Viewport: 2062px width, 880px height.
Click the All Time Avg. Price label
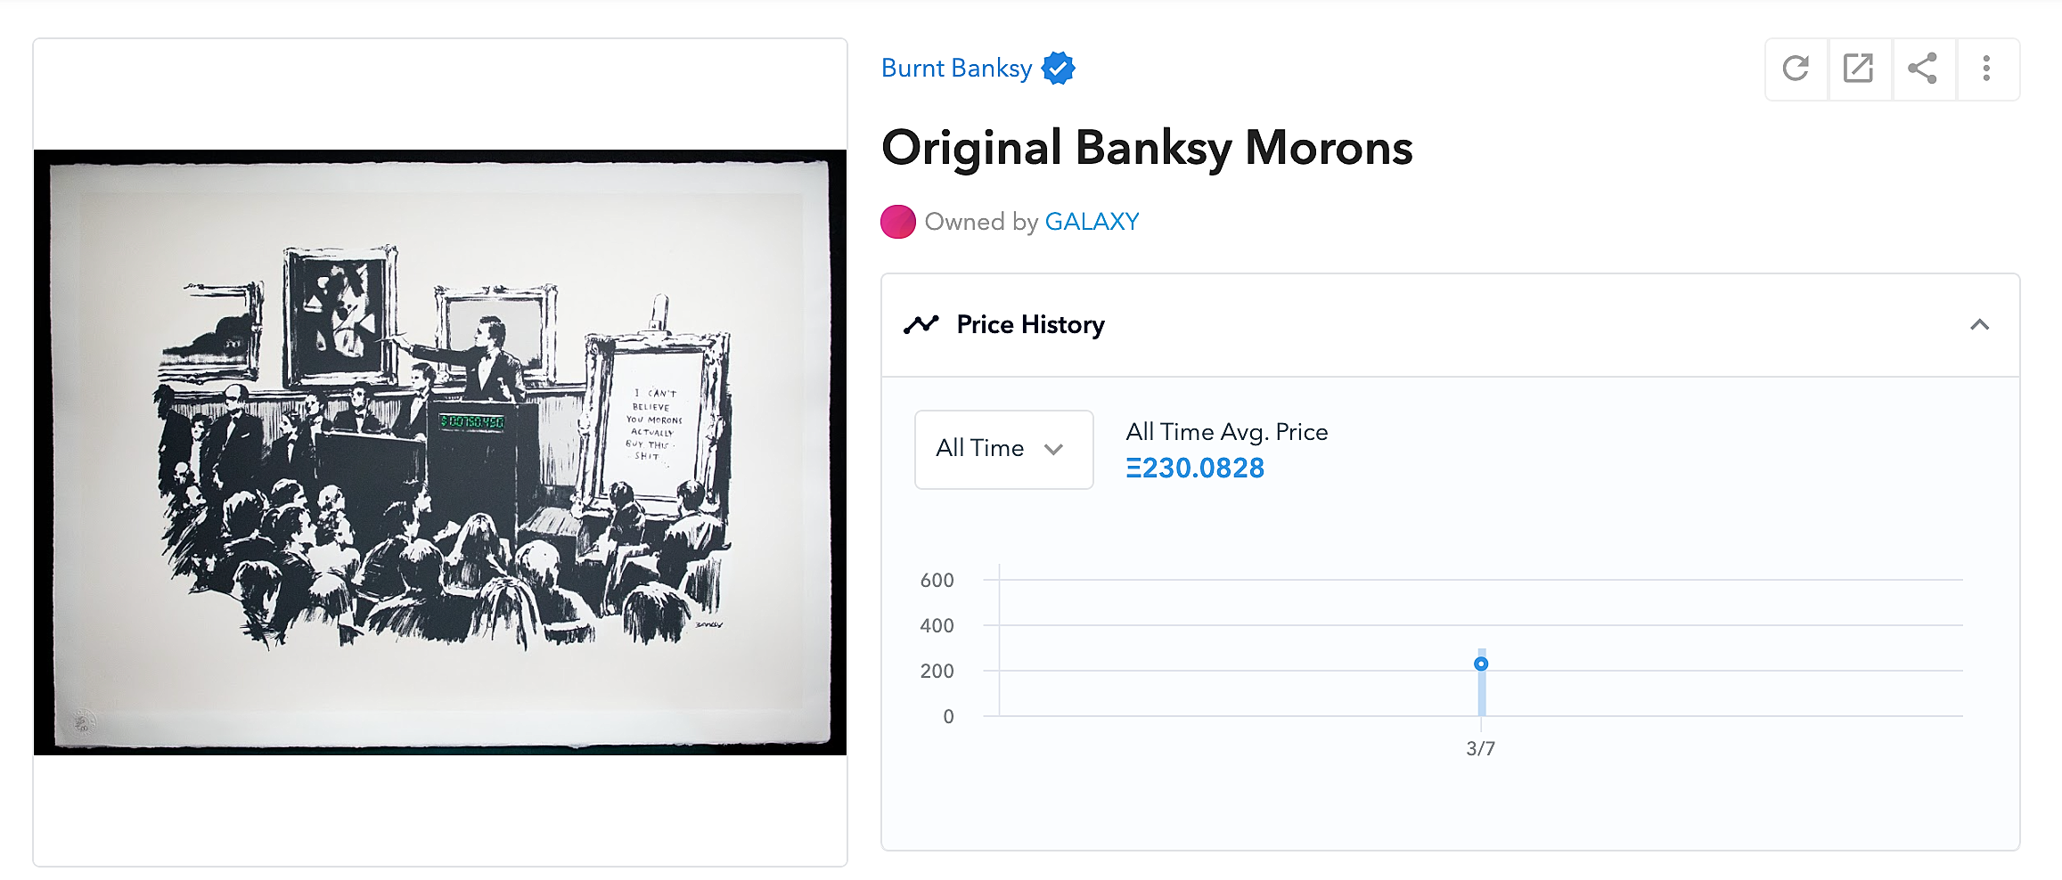[x=1227, y=432]
